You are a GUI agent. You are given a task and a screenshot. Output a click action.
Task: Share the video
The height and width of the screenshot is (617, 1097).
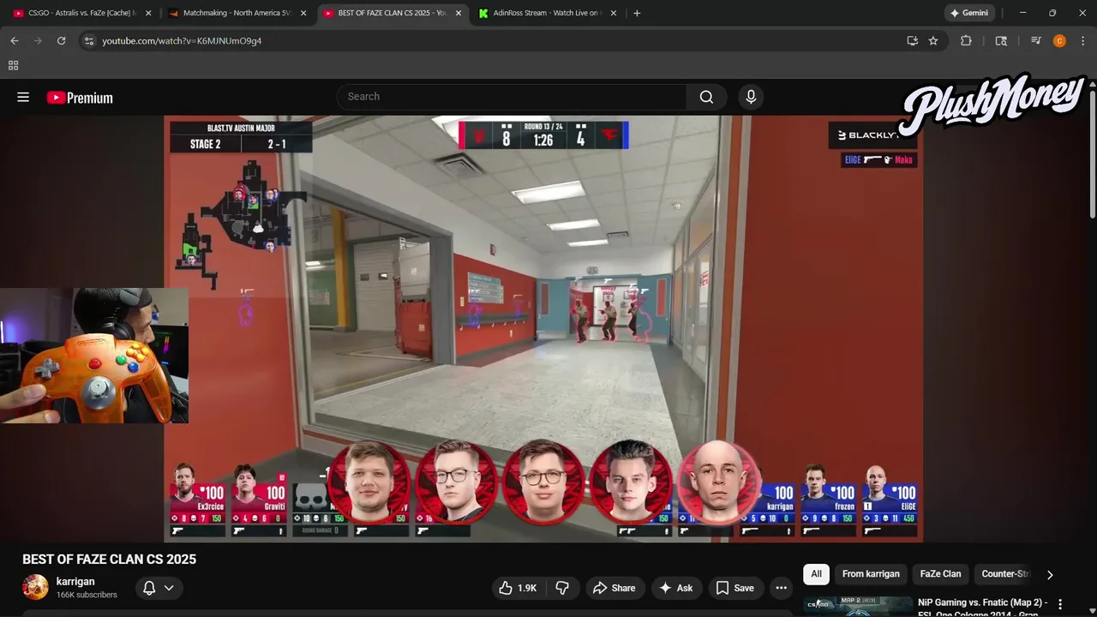(614, 588)
